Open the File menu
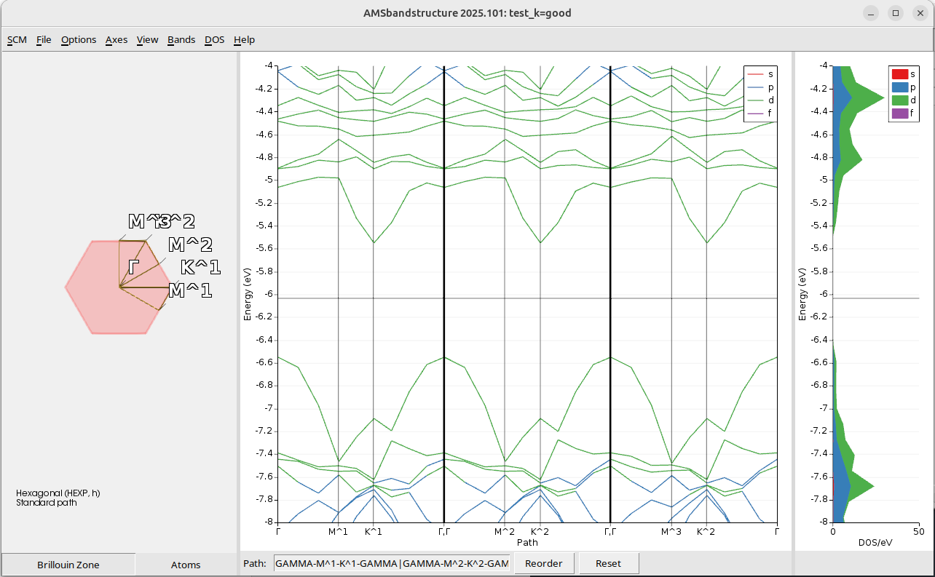The height and width of the screenshot is (577, 935). click(x=44, y=39)
